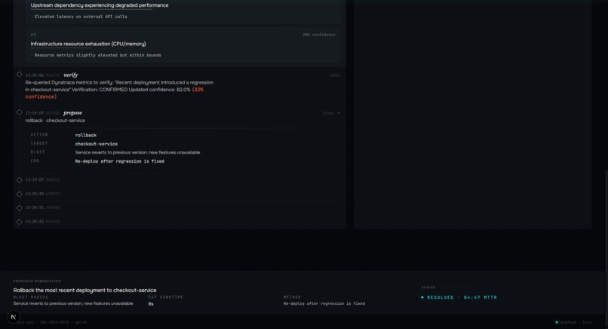Click the 'verify' step label
Image resolution: width=608 pixels, height=329 pixels.
[x=71, y=75]
